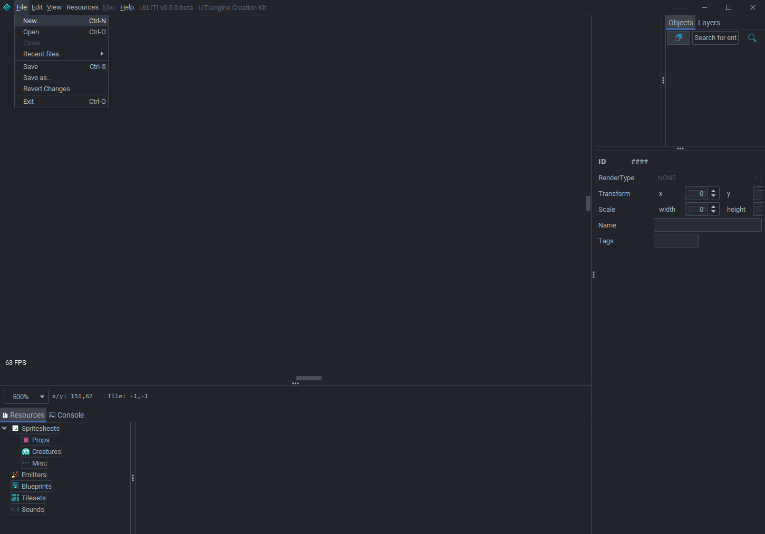Decrease the Transform x value

coord(713,196)
